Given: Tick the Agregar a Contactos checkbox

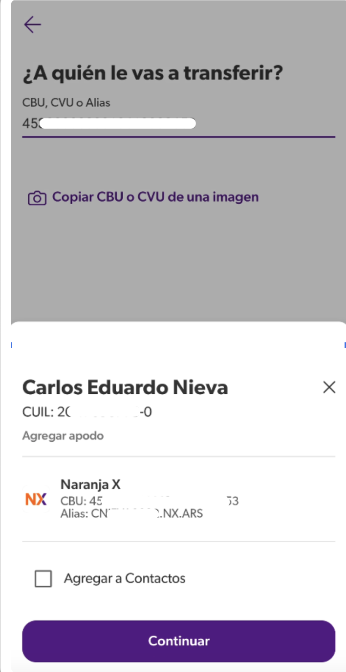Looking at the screenshot, I should click(x=43, y=578).
